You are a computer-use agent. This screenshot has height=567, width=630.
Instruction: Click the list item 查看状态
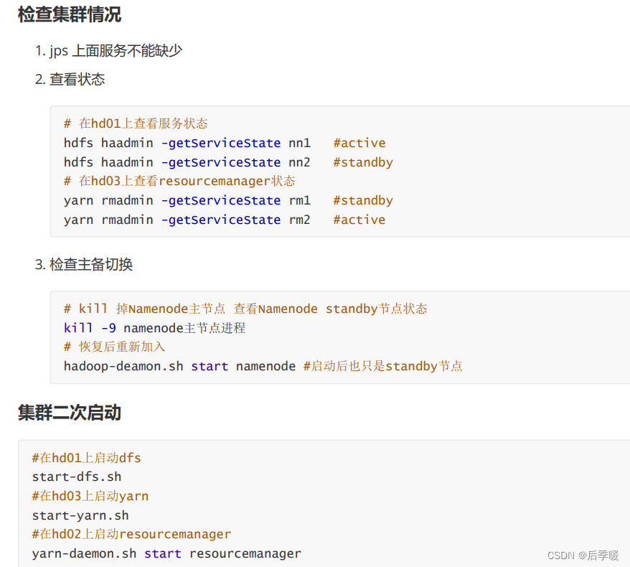coord(76,79)
